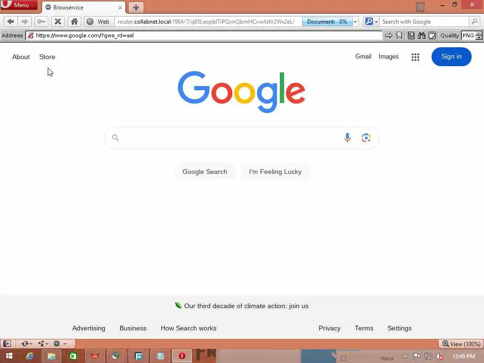Open the closed tabs trash icon

(x=420, y=7)
